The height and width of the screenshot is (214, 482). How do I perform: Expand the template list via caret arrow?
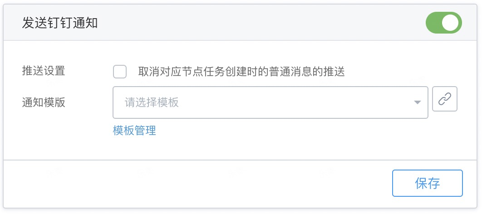pos(418,102)
